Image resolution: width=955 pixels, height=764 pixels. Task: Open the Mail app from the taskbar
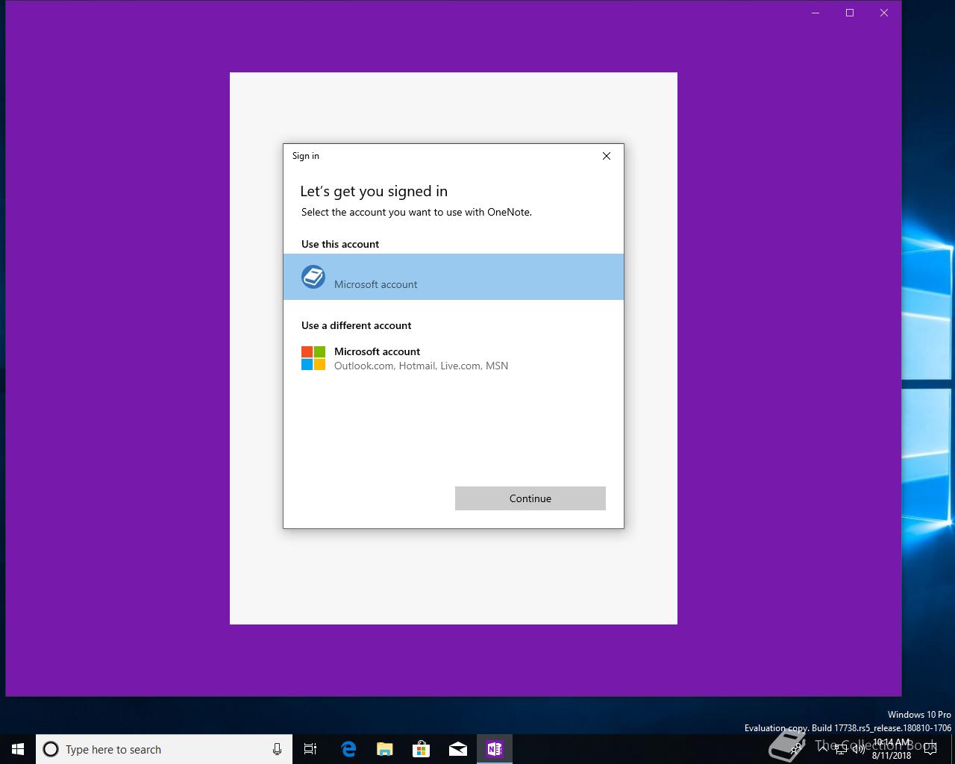[458, 749]
